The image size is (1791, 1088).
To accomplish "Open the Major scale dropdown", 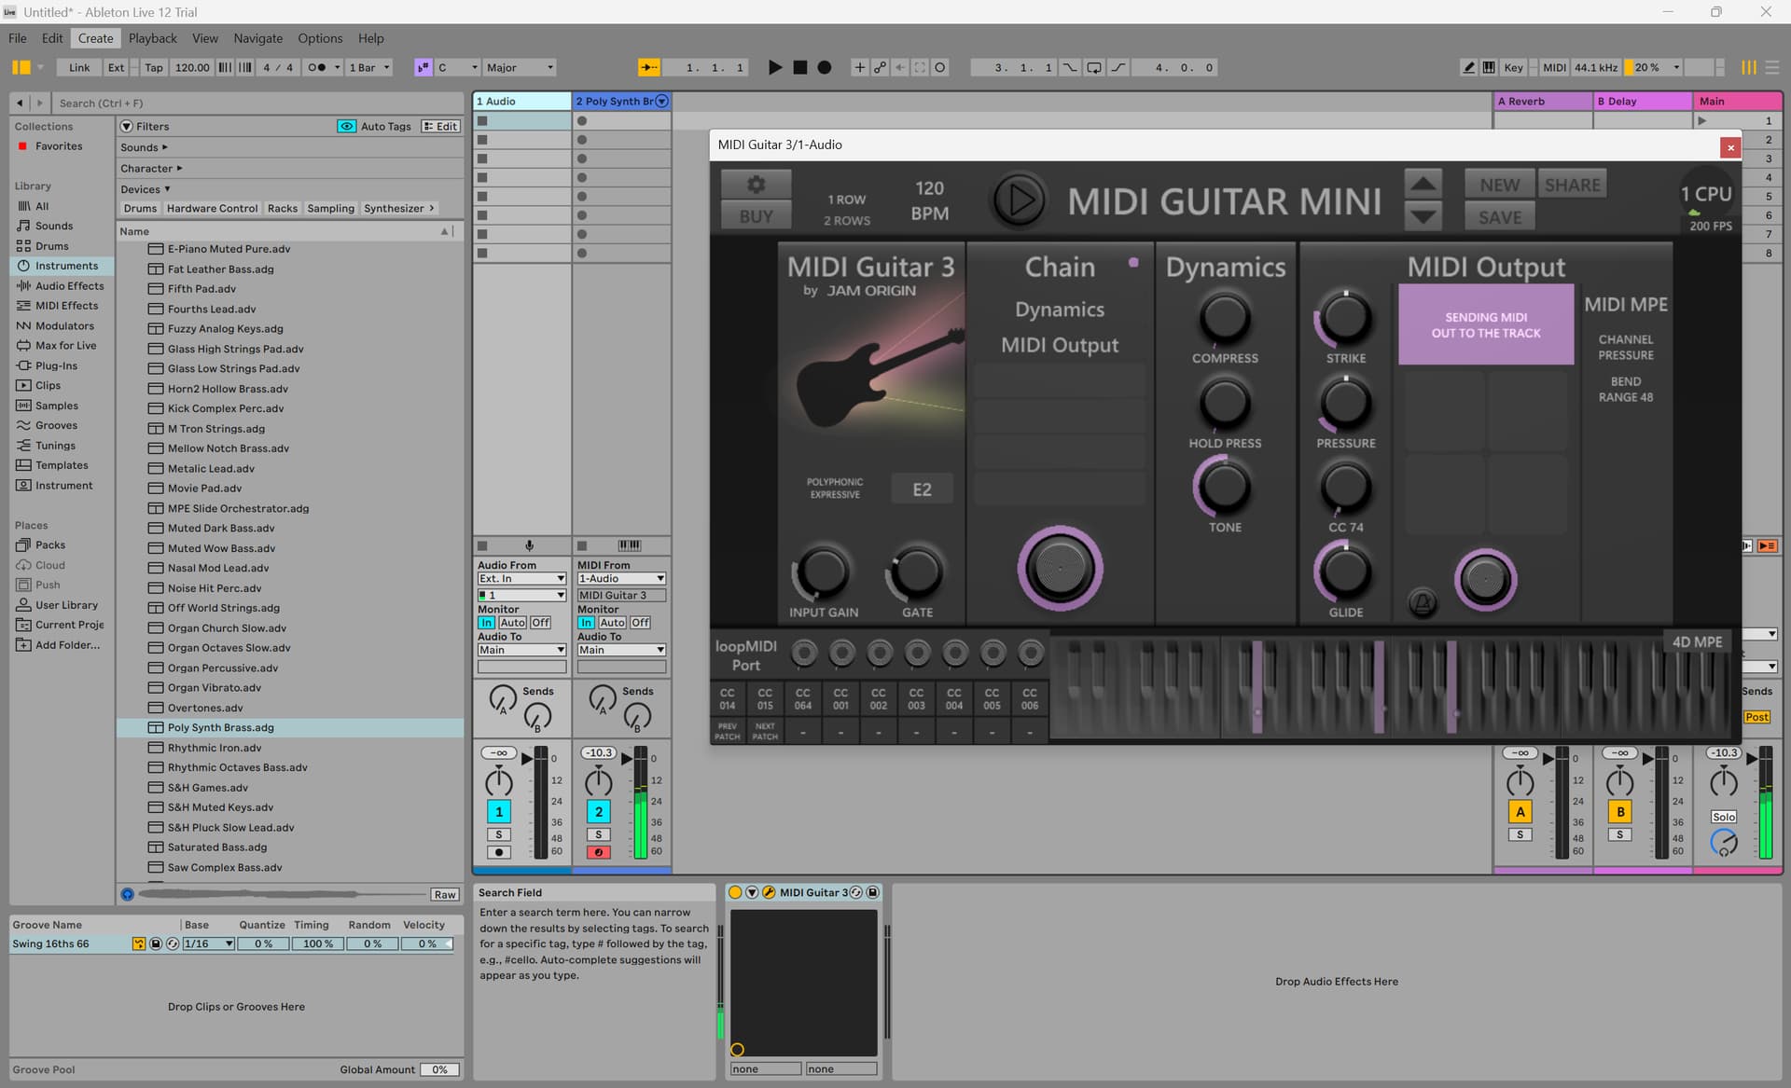I will tap(520, 67).
